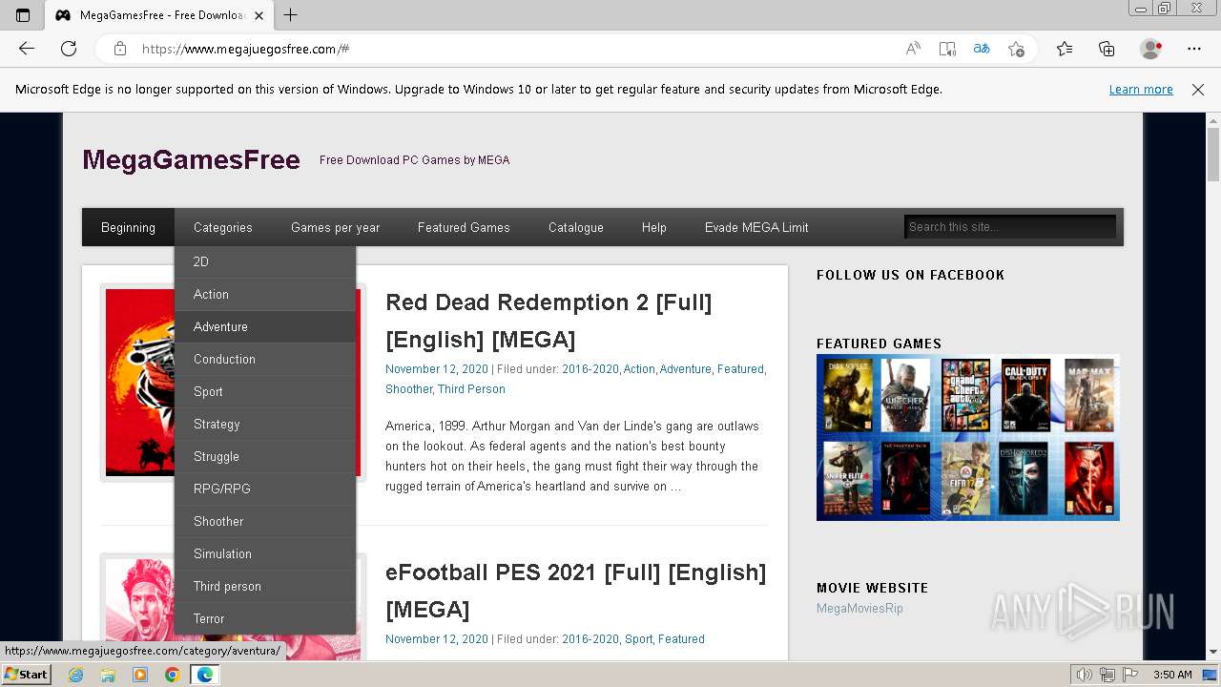Add this page to favorites
The image size is (1221, 687).
point(1016,49)
